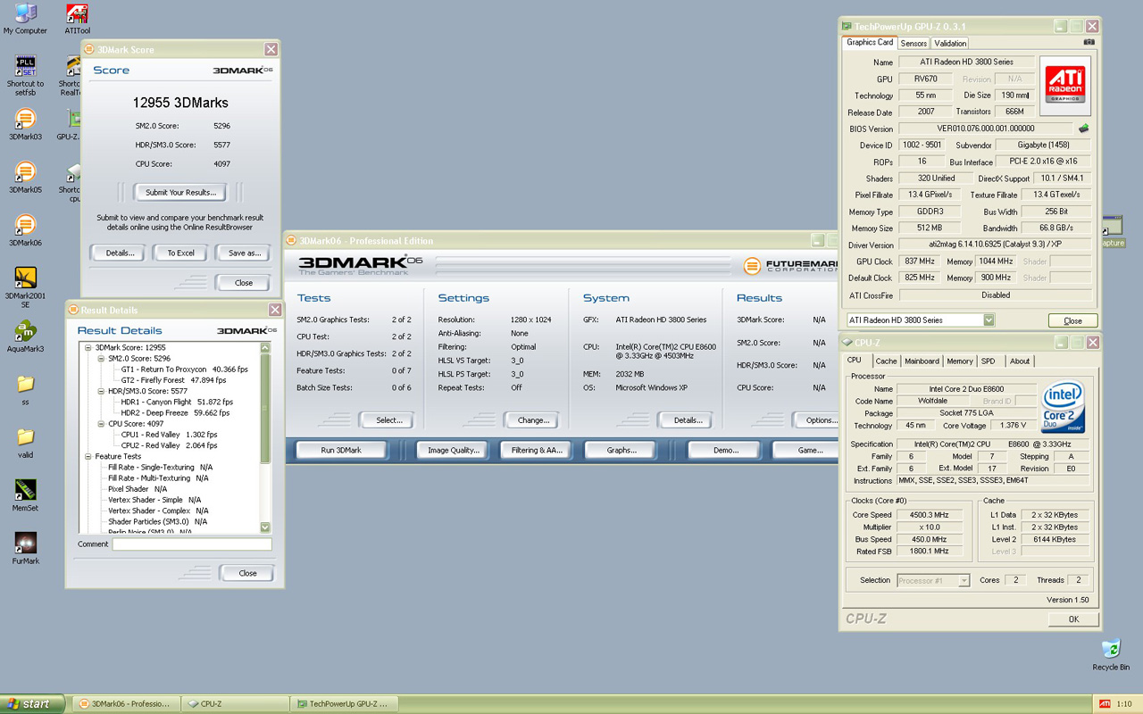Click Select tests button
Screen dimensions: 1143x714
[x=388, y=419]
